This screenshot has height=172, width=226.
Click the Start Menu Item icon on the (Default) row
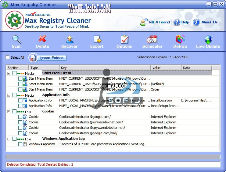click(x=25, y=84)
